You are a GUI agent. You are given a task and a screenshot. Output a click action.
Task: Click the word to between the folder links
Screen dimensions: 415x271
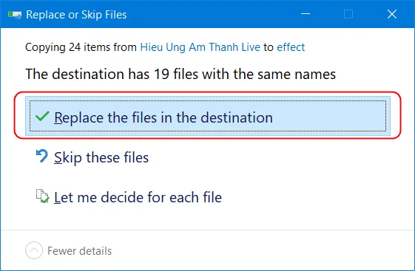click(269, 47)
